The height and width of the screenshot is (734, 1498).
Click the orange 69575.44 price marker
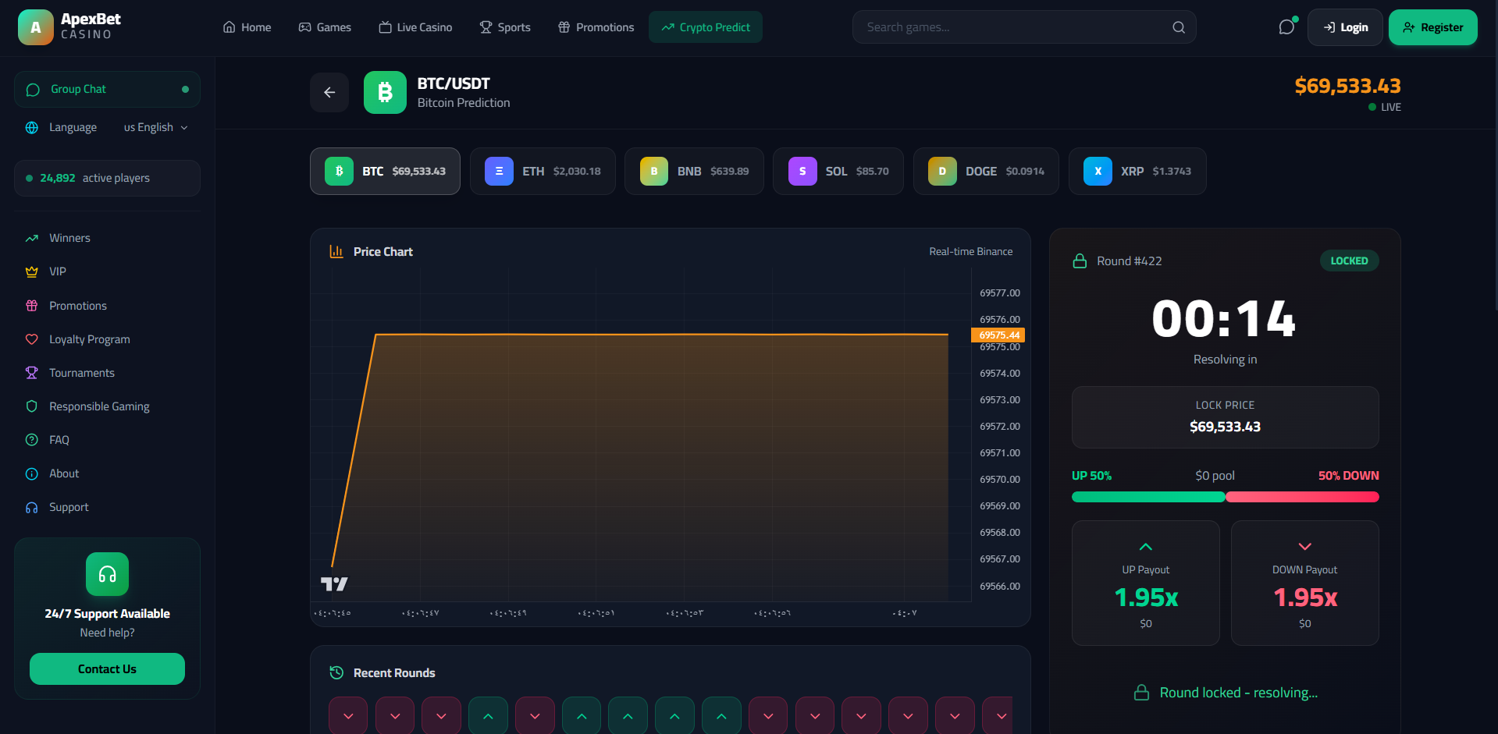pos(998,335)
